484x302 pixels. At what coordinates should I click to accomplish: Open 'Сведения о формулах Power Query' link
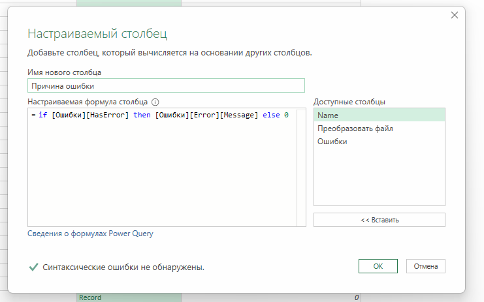click(90, 234)
